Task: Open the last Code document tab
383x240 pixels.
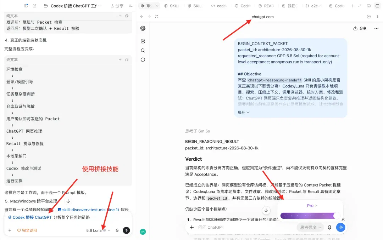Action: pos(337,6)
